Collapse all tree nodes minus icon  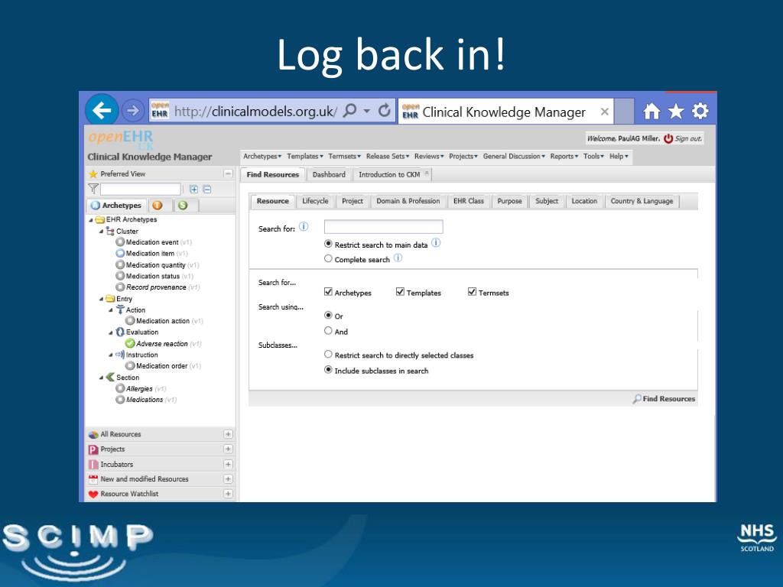point(206,190)
